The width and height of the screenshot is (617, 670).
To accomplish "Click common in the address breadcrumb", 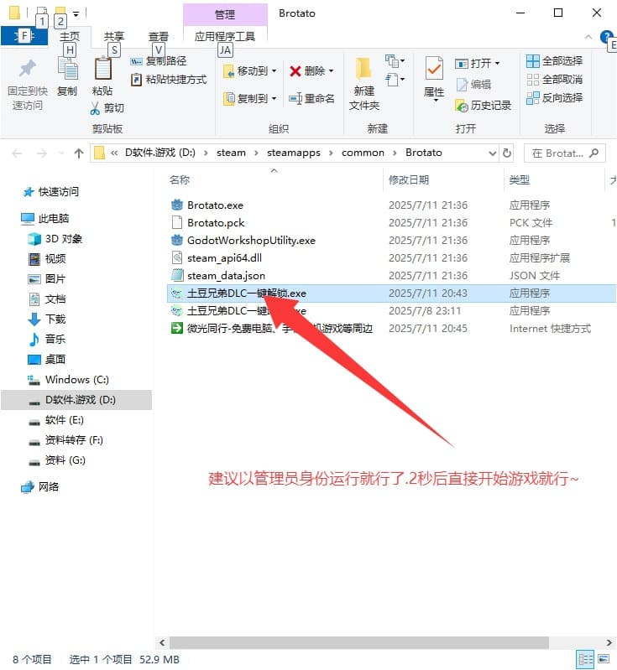I will [x=363, y=153].
